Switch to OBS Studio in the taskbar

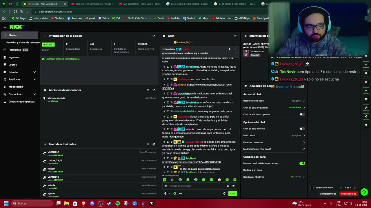(x=101, y=203)
